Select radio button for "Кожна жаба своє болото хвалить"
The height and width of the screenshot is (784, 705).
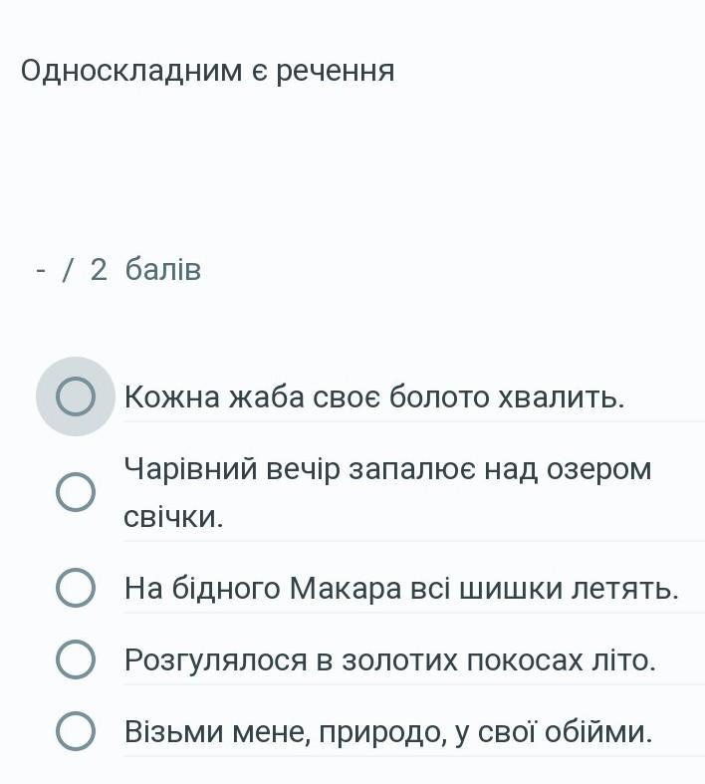(x=76, y=396)
